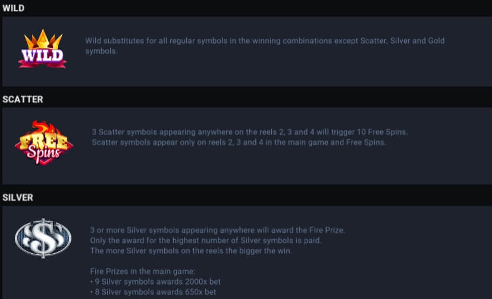Select the SILVER section heading

click(x=18, y=197)
